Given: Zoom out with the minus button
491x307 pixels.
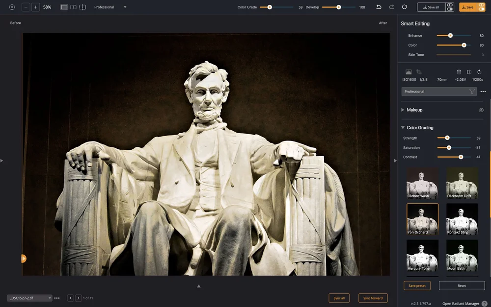Looking at the screenshot, I should click(x=26, y=7).
